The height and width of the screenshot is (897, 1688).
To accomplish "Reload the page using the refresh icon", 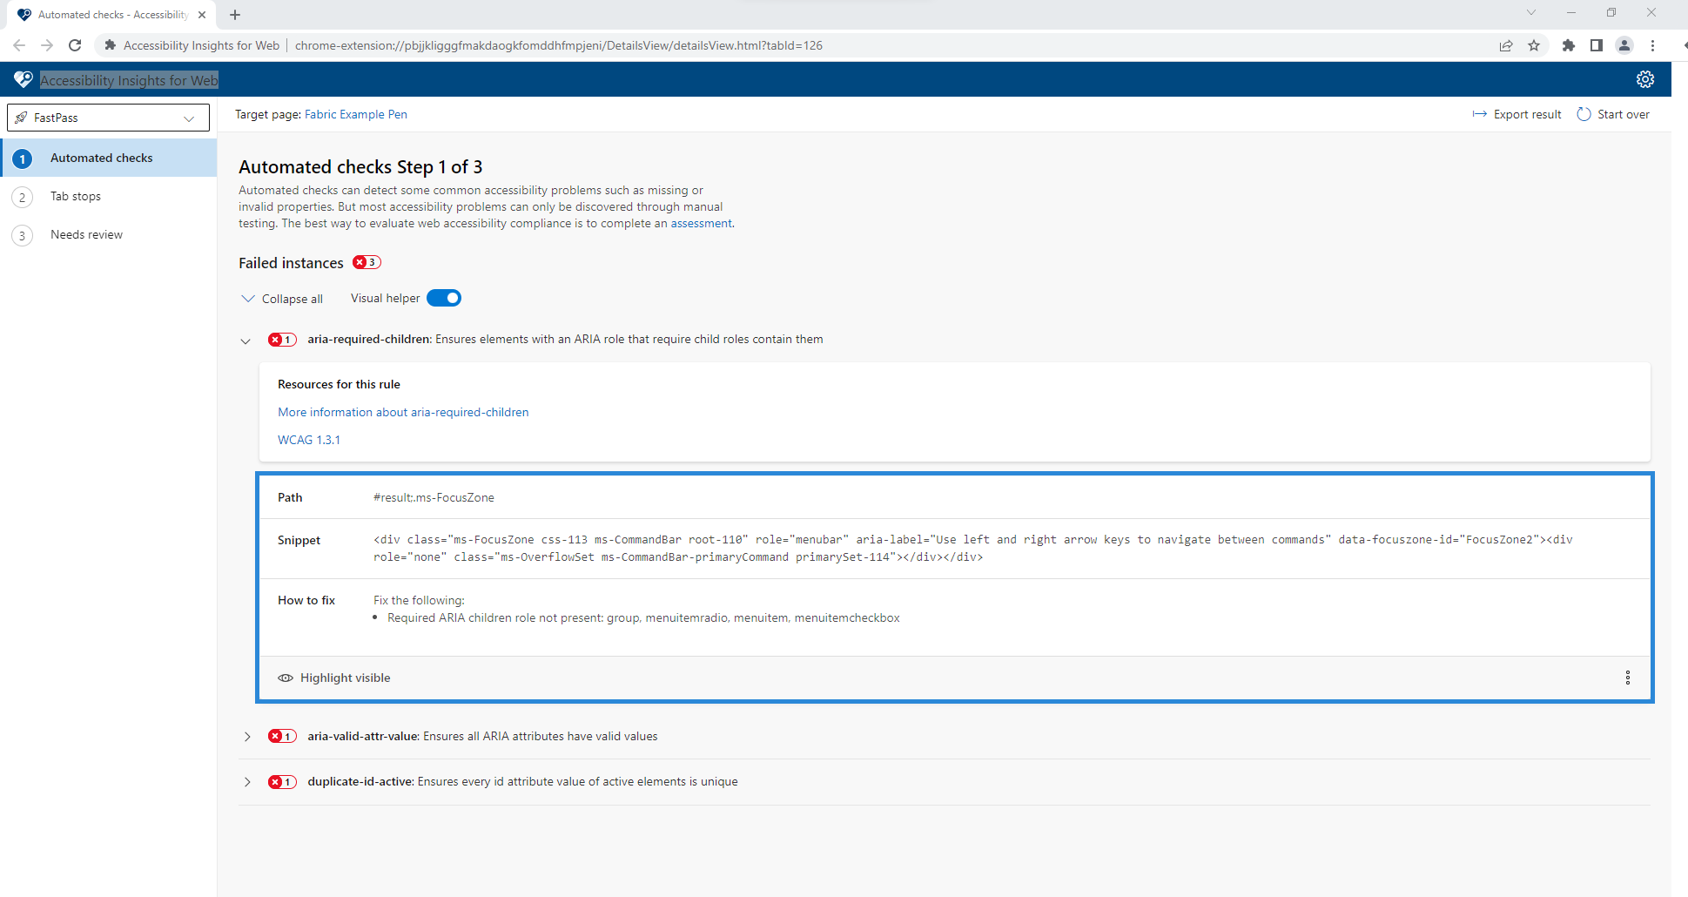I will [75, 45].
